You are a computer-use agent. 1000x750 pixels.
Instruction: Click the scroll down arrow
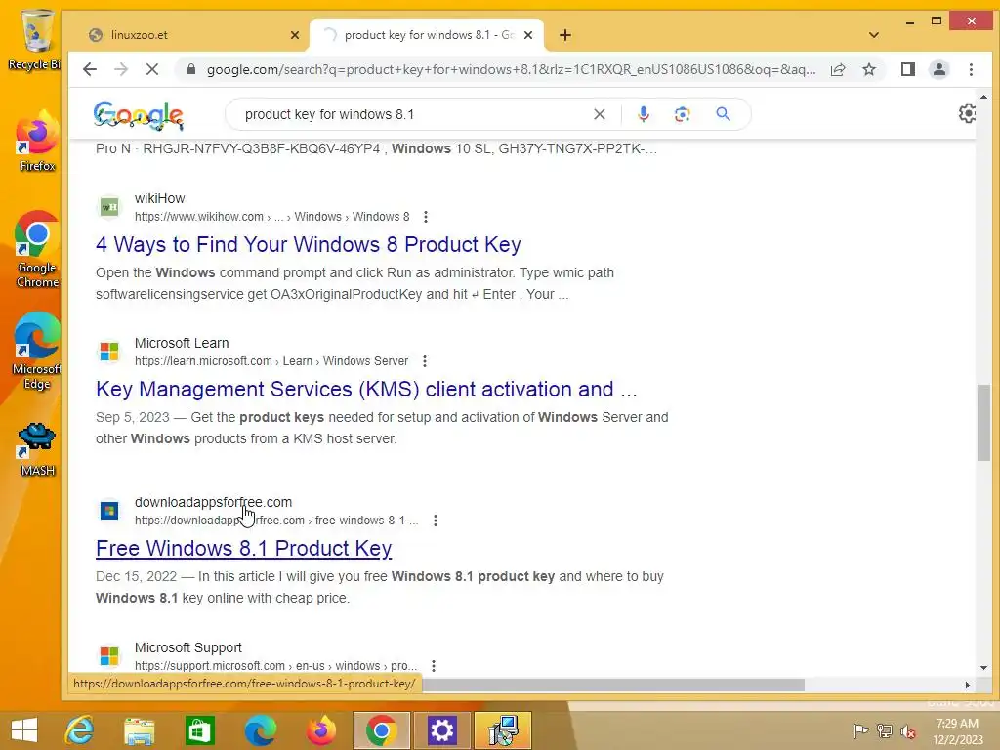coord(983,668)
